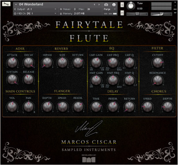Click the Reverb Size knob
This screenshot has width=178, height=165.
(62, 62)
